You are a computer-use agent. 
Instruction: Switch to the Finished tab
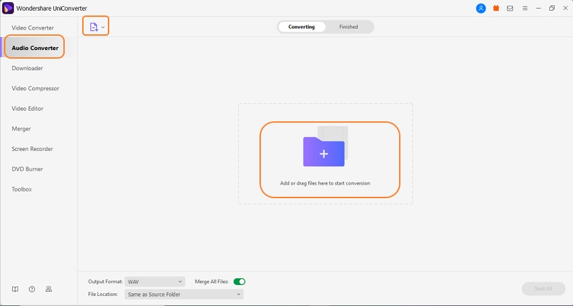coord(349,27)
